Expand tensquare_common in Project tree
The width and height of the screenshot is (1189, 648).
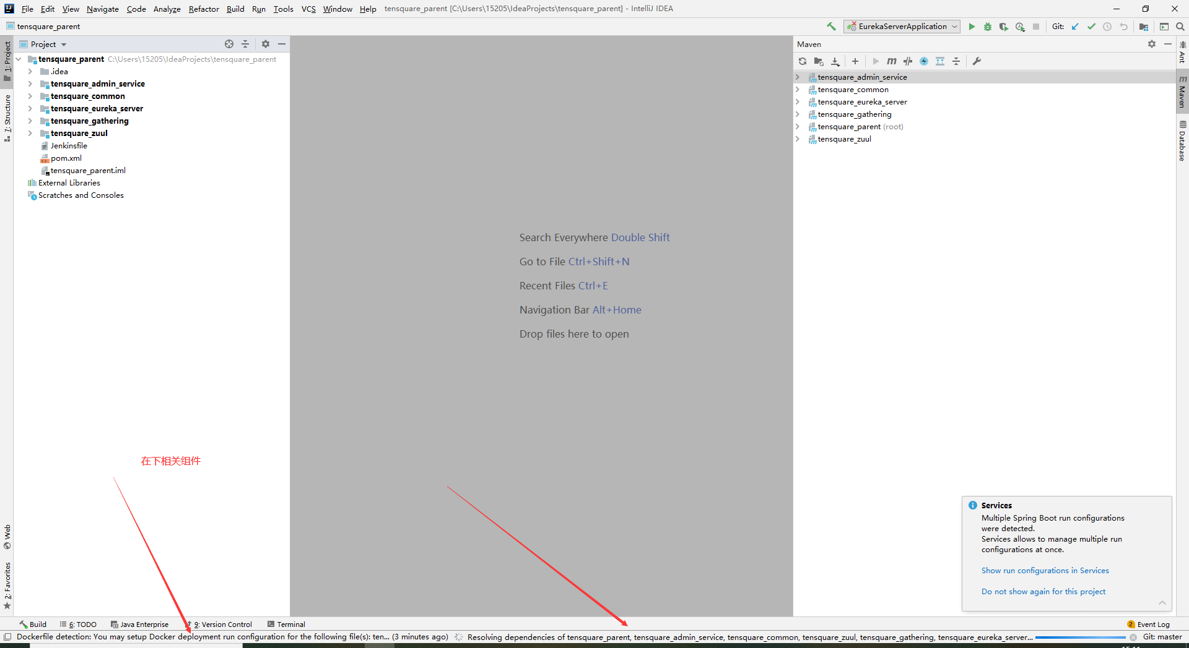(30, 96)
